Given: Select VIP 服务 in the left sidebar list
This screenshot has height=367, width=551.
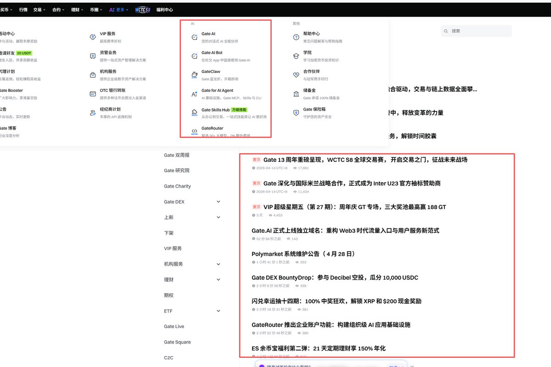Looking at the screenshot, I should [173, 249].
